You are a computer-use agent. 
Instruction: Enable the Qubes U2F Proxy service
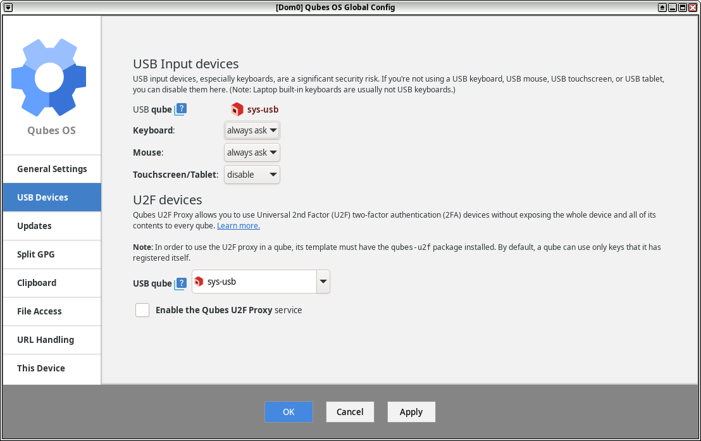(142, 310)
